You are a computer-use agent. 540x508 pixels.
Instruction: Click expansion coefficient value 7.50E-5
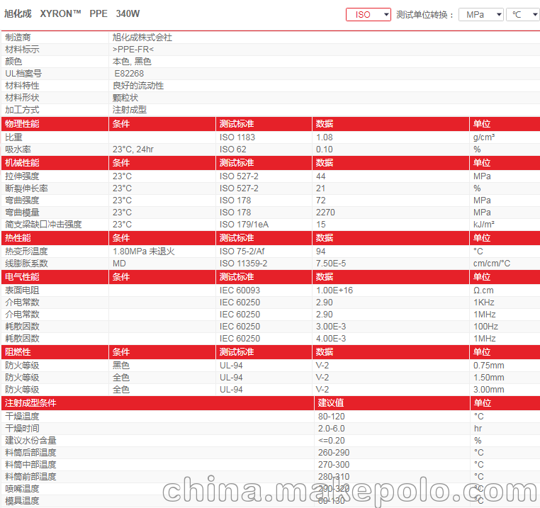[331, 263]
